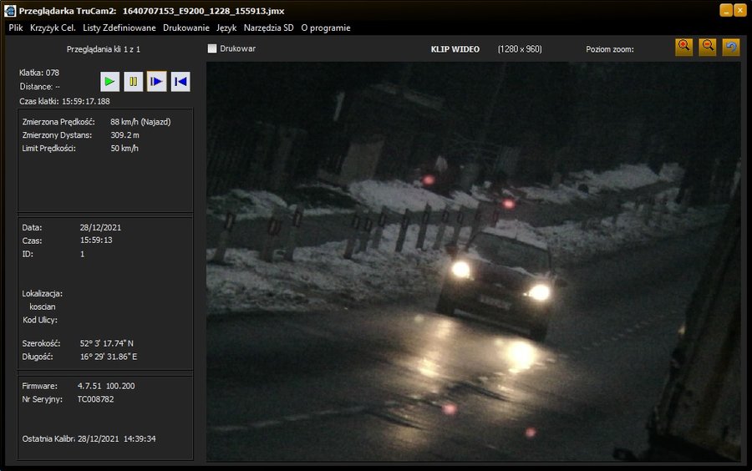Screen dimensions: 752x471
Task: Close the TruCam2 viewer window
Action: [x=739, y=10]
